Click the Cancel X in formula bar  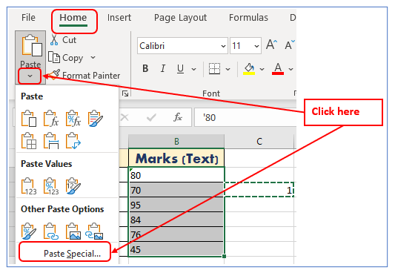pyautogui.click(x=125, y=117)
